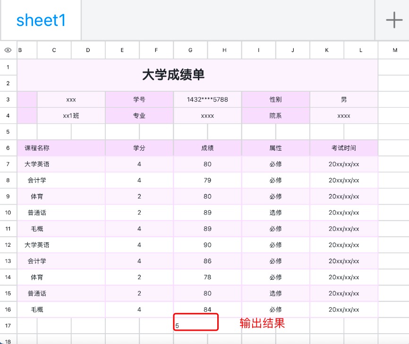Click result cell showing 5 in row 17
The height and width of the screenshot is (344, 409).
pos(196,322)
